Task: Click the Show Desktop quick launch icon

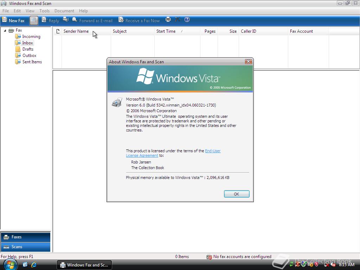Action: [25, 265]
